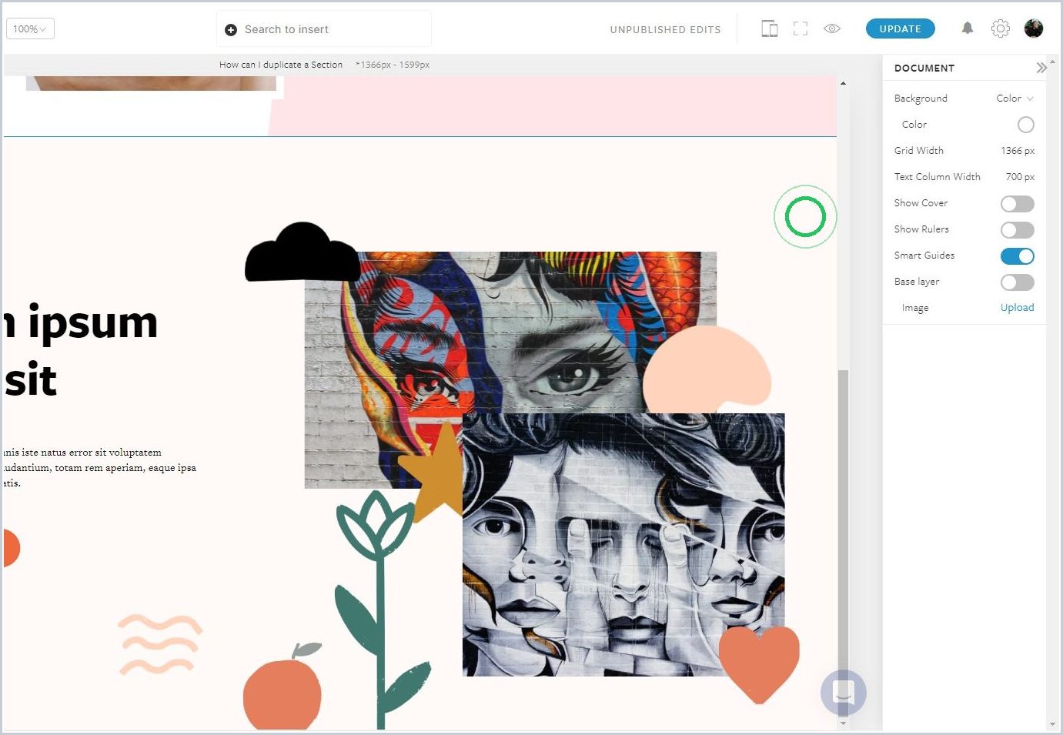This screenshot has width=1063, height=735.
Task: Select the peach wavy lines shape
Action: 160,643
